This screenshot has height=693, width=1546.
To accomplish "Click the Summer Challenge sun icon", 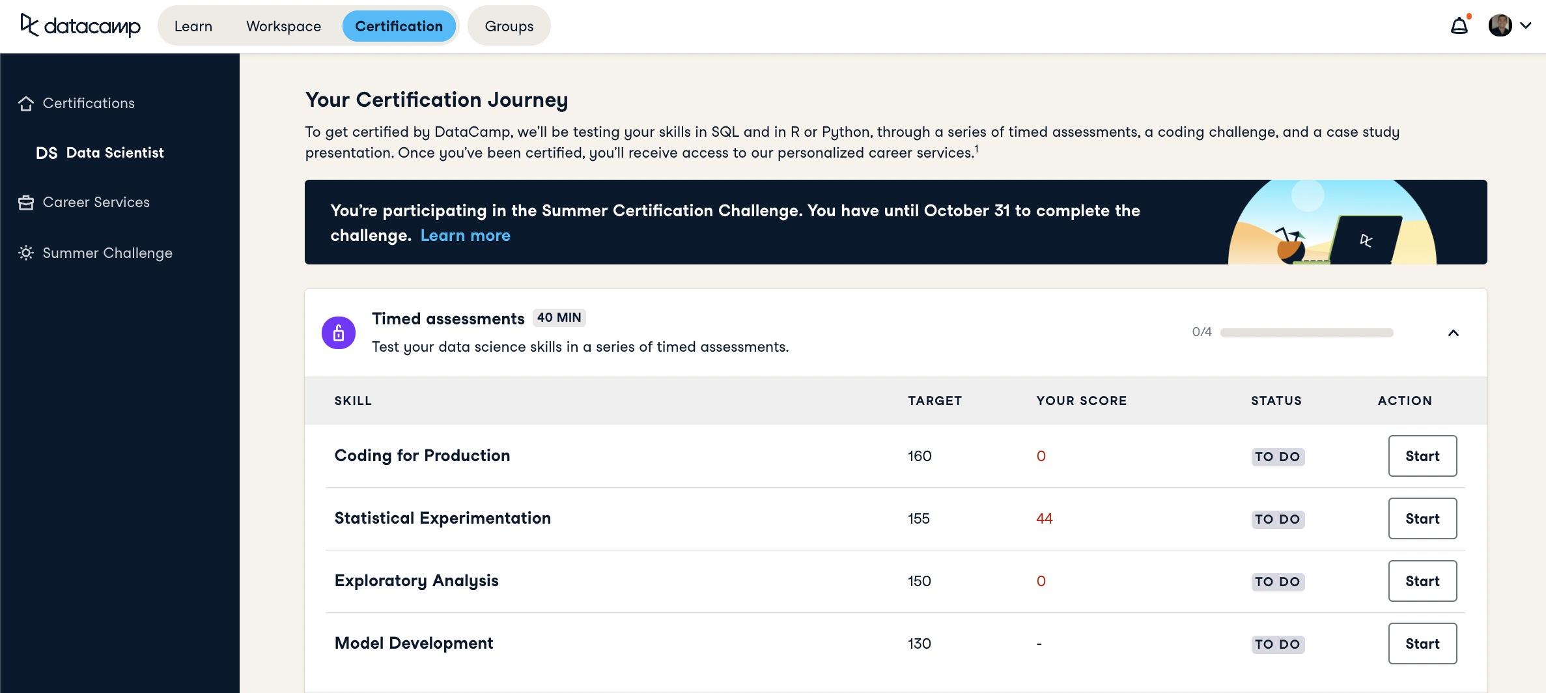I will (x=26, y=253).
